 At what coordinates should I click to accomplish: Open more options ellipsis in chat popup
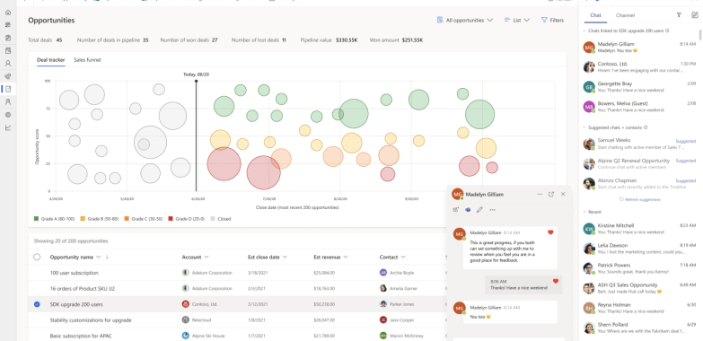492,210
